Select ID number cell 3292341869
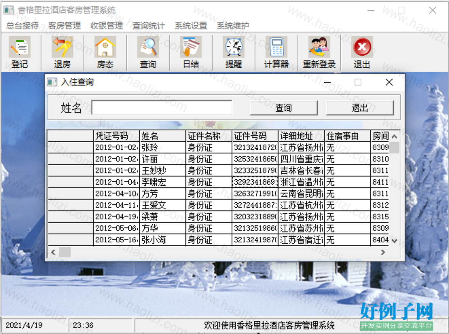The height and width of the screenshot is (334, 449). tap(255, 182)
